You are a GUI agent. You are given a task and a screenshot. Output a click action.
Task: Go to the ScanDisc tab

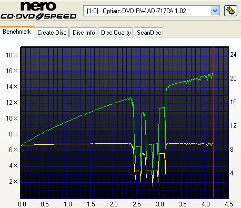(x=149, y=33)
